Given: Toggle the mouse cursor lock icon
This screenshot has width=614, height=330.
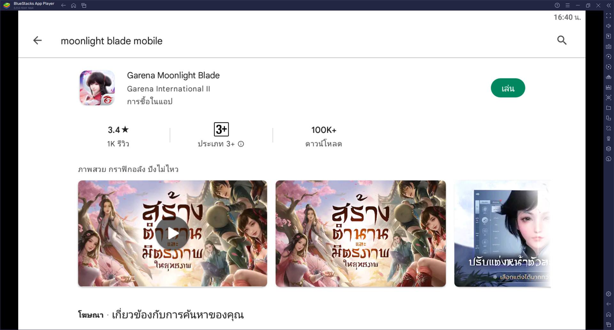Looking at the screenshot, I should (x=609, y=36).
